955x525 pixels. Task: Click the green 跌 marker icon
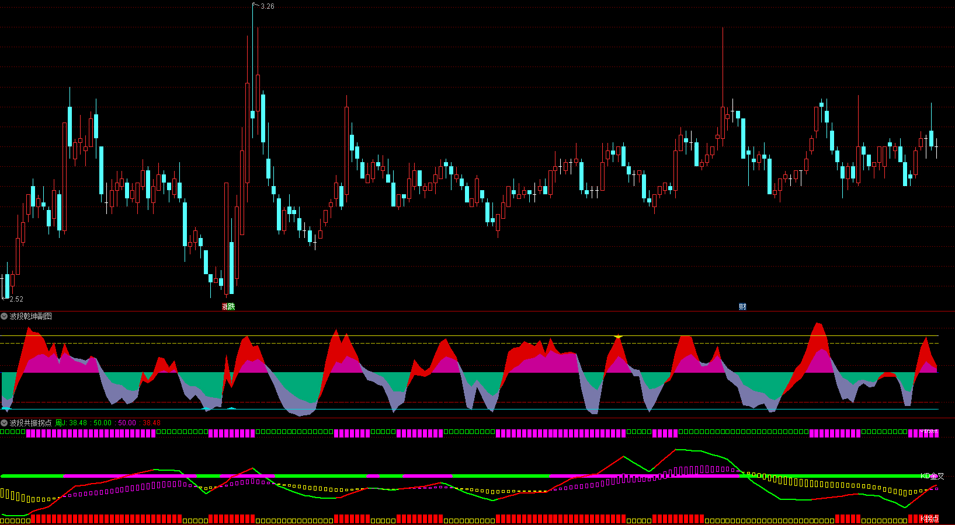[231, 307]
